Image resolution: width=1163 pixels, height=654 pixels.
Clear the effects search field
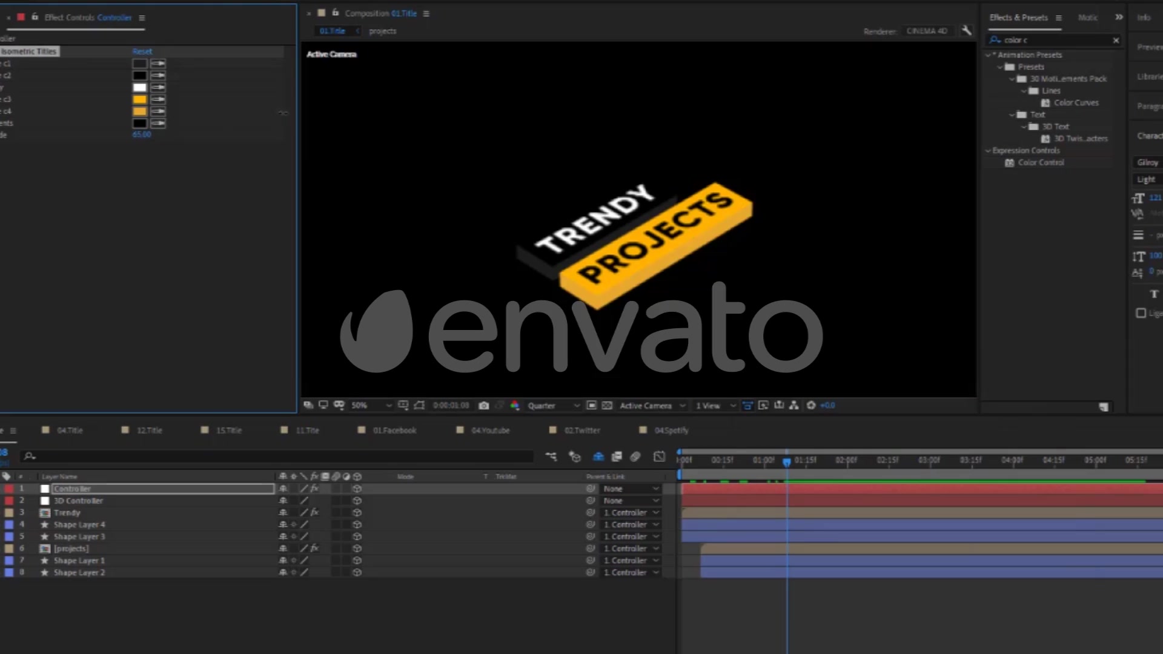(x=1116, y=40)
